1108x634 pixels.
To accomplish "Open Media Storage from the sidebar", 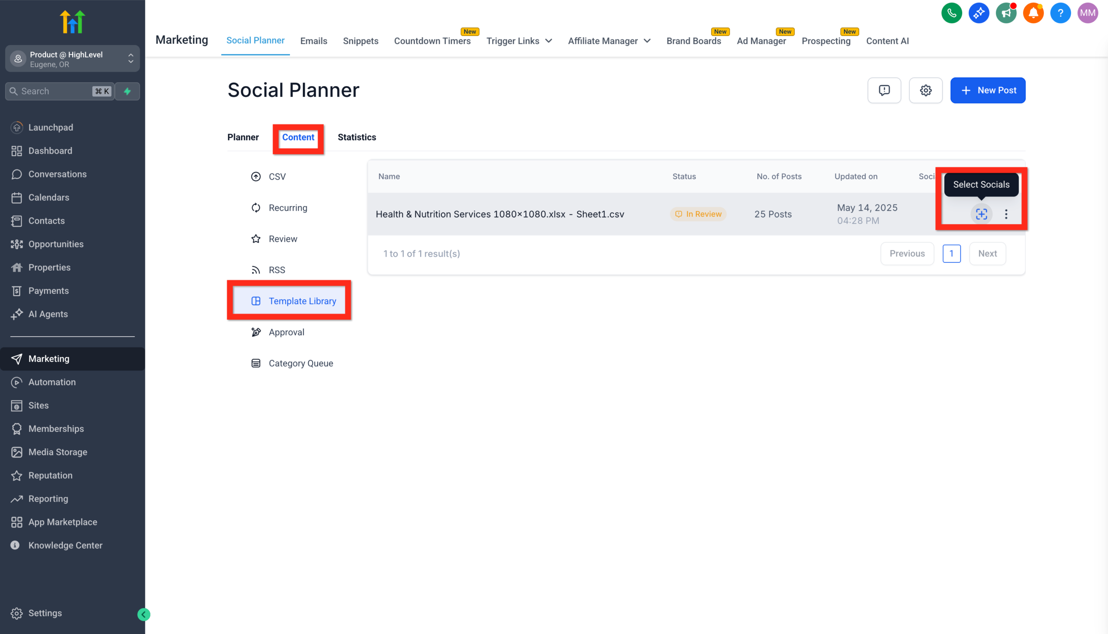I will (58, 452).
